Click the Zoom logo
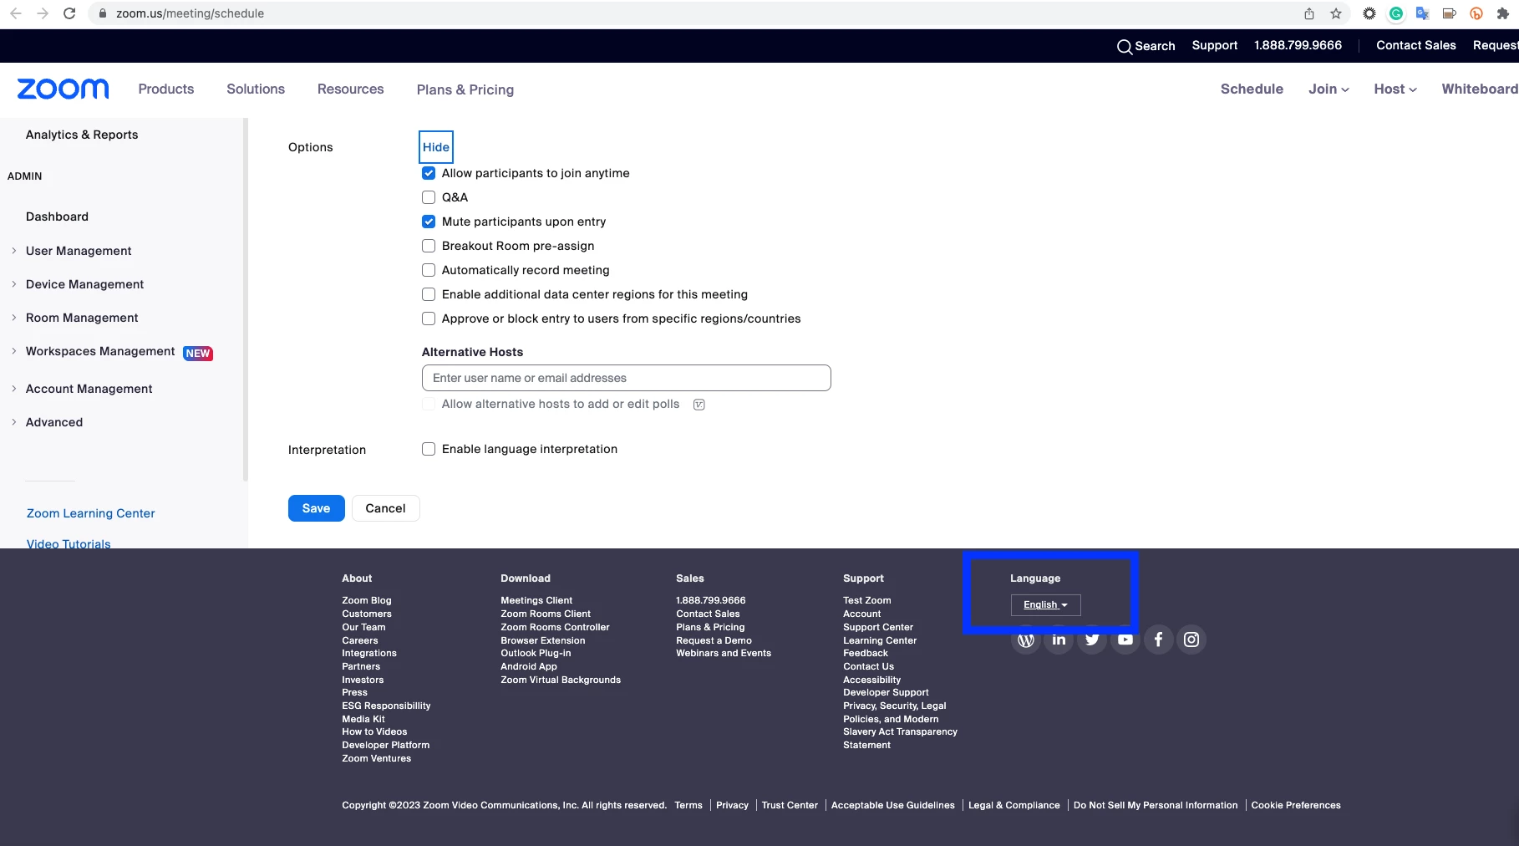The height and width of the screenshot is (846, 1519). tap(63, 89)
